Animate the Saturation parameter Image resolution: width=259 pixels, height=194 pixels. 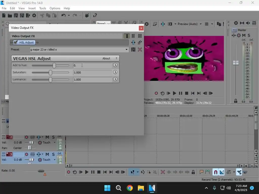pyautogui.click(x=115, y=72)
